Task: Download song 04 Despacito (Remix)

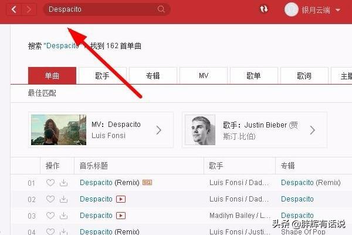Action: point(64,231)
